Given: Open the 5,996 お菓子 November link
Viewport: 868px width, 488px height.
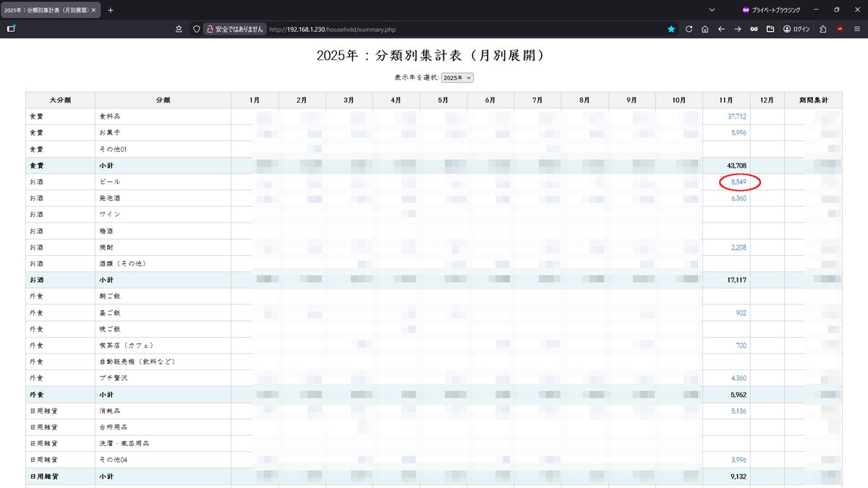Looking at the screenshot, I should pyautogui.click(x=739, y=133).
